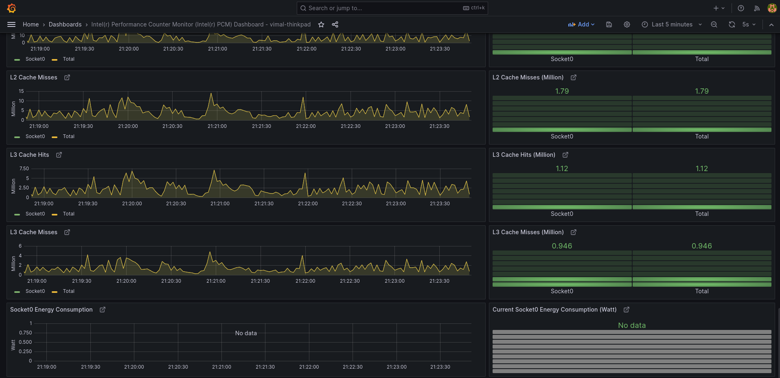Share the dashboard via the share icon
This screenshot has width=780, height=378.
pos(335,24)
